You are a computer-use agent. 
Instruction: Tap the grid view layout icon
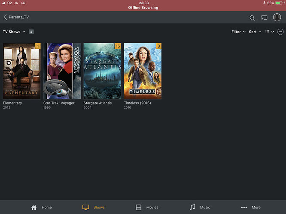[267, 32]
